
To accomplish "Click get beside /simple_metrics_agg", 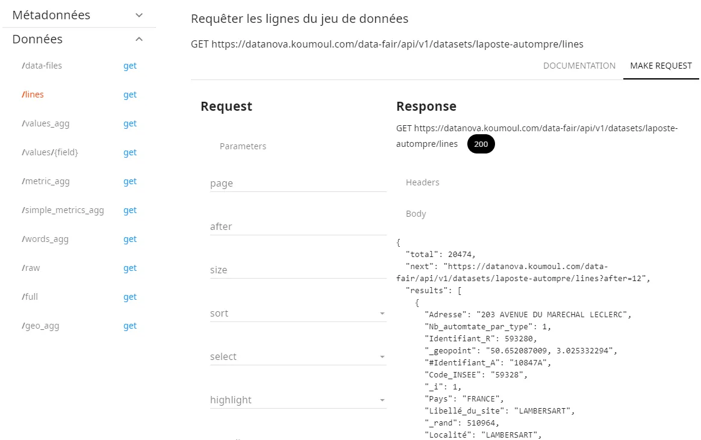I will pos(130,211).
